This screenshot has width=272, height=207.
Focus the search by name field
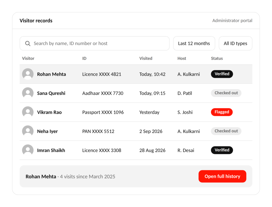(x=95, y=43)
